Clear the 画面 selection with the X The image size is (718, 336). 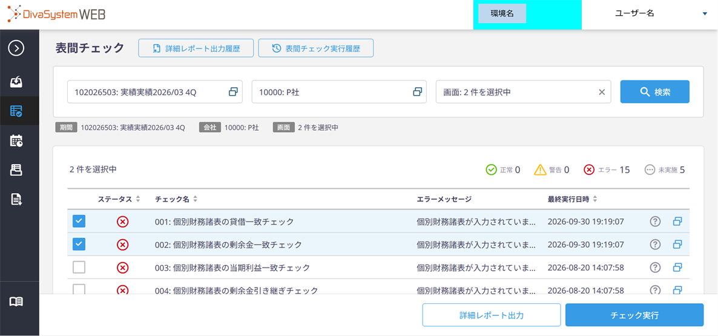click(602, 92)
